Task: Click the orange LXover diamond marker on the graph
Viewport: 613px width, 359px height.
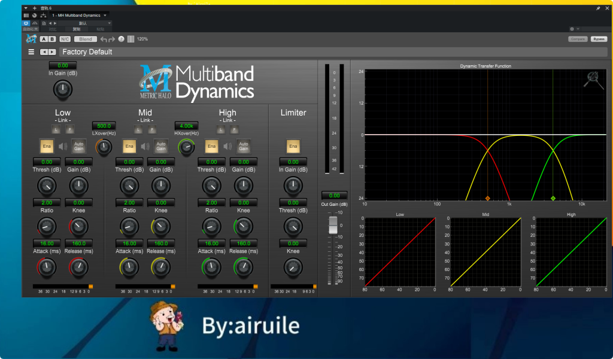Action: (487, 199)
